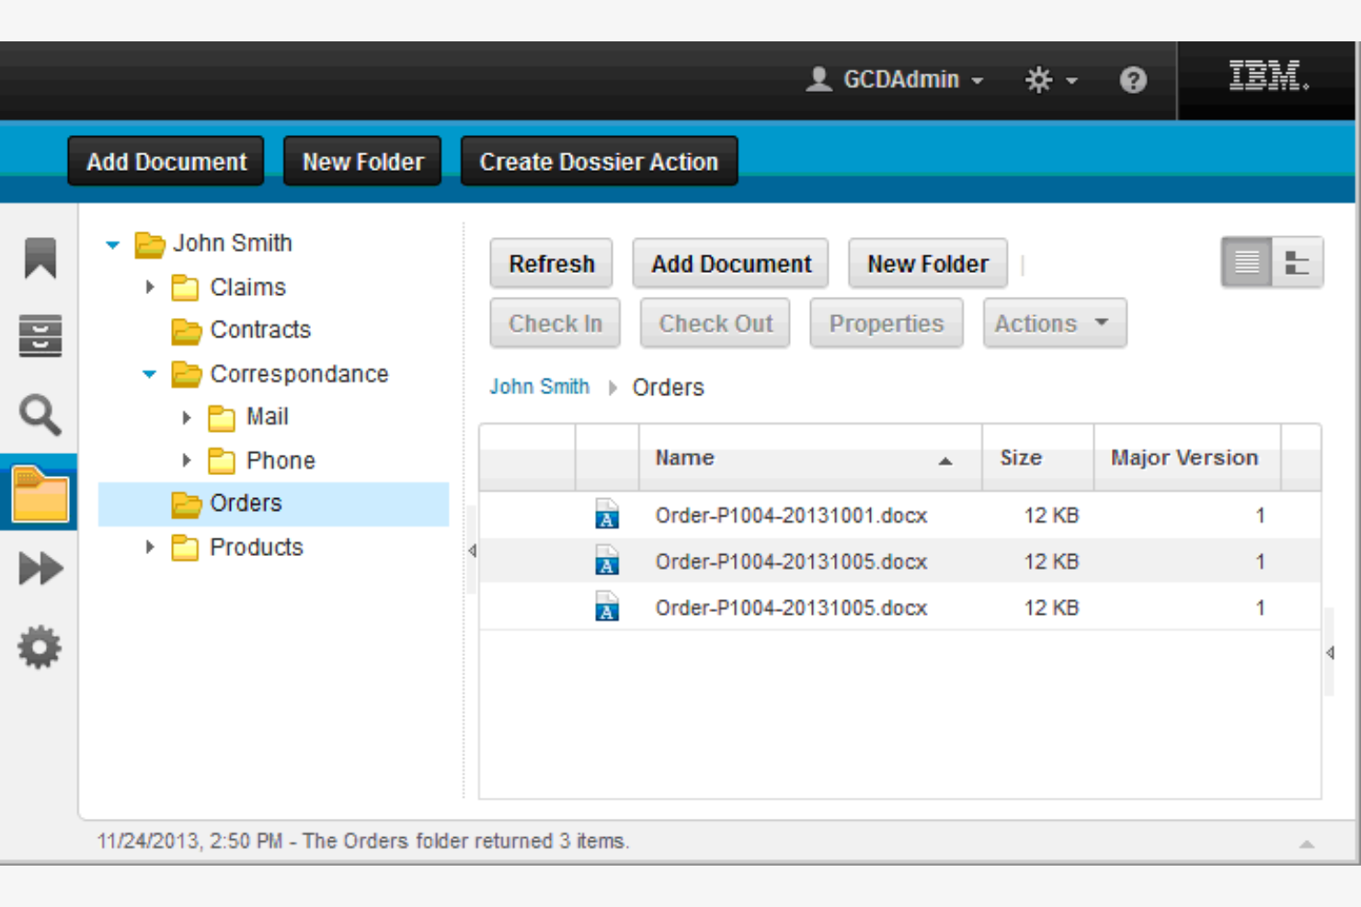Expand the Claims folder in the tree

[x=151, y=287]
